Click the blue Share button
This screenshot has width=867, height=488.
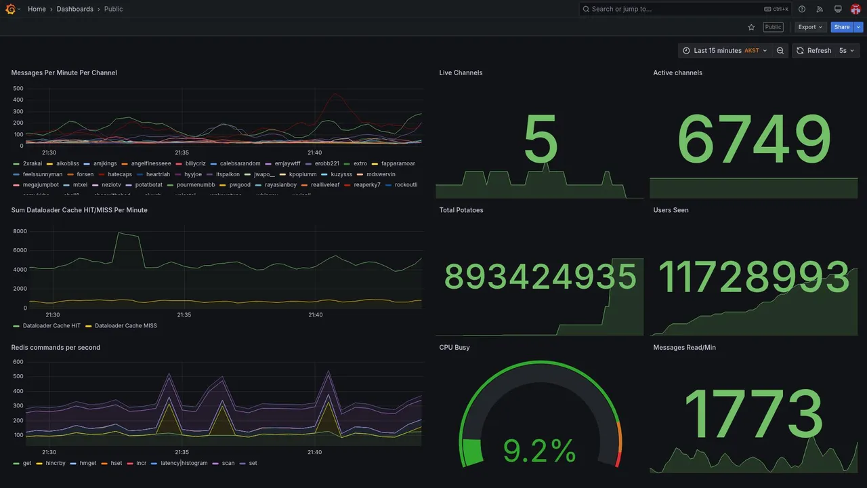842,27
